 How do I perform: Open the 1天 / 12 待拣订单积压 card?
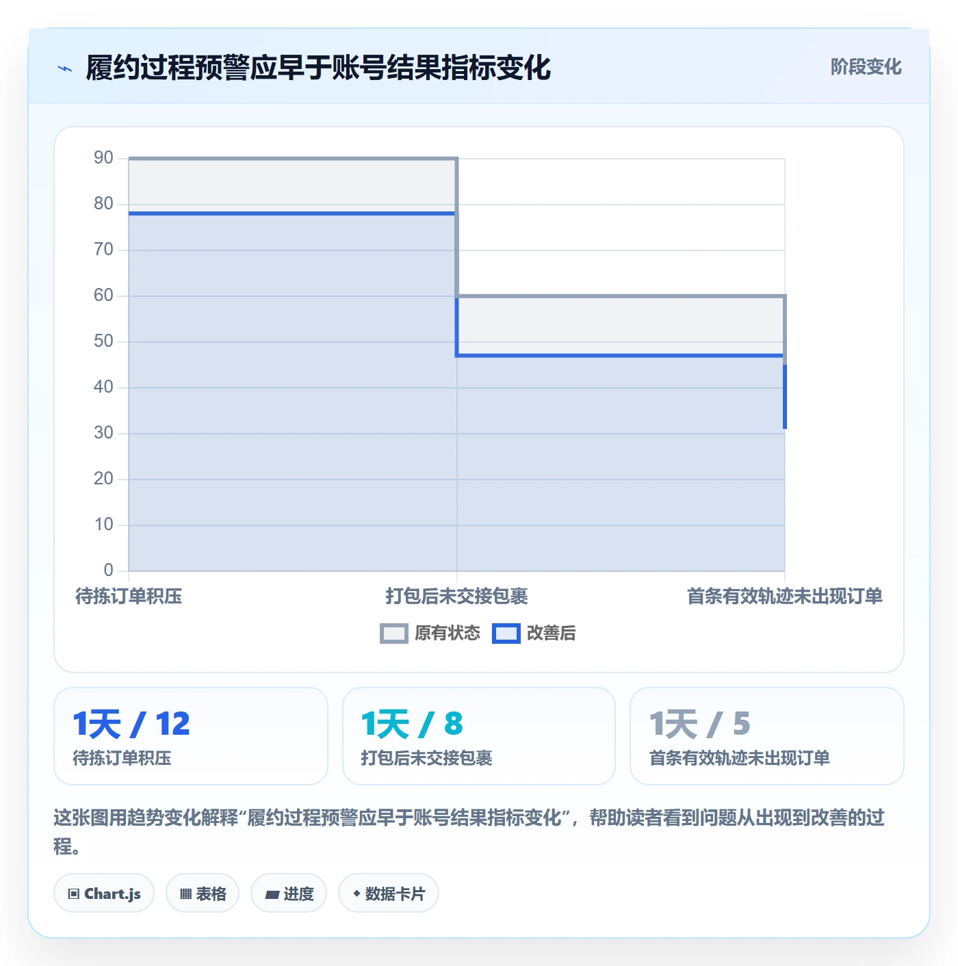[x=191, y=736]
